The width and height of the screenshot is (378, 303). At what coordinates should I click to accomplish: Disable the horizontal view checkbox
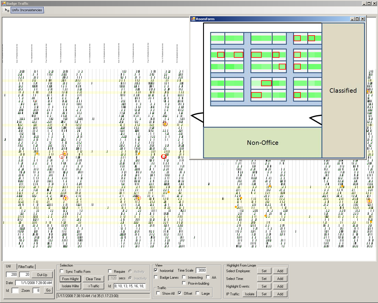pyautogui.click(x=156, y=270)
